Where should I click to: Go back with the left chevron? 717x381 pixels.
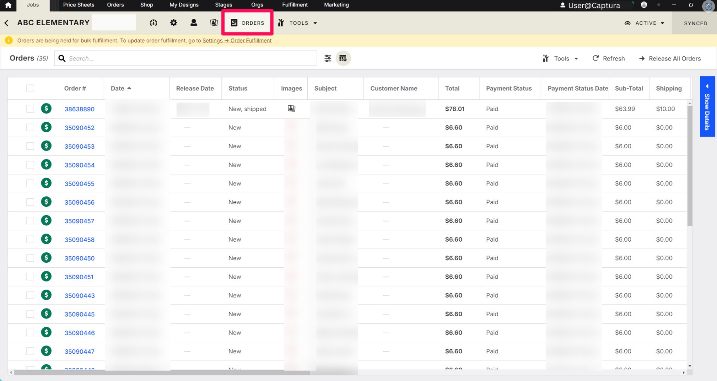click(6, 23)
